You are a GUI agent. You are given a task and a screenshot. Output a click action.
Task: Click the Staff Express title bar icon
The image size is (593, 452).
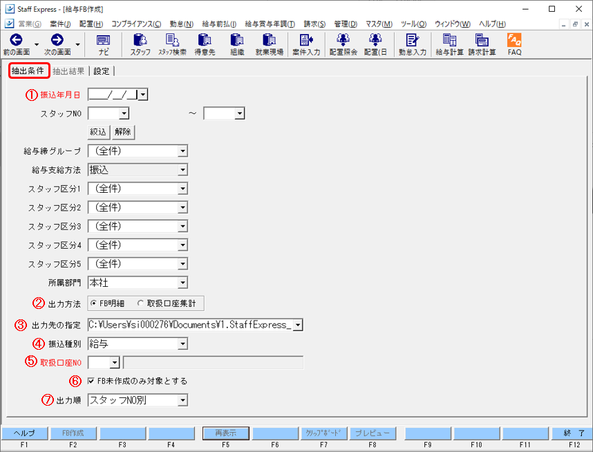(10, 9)
